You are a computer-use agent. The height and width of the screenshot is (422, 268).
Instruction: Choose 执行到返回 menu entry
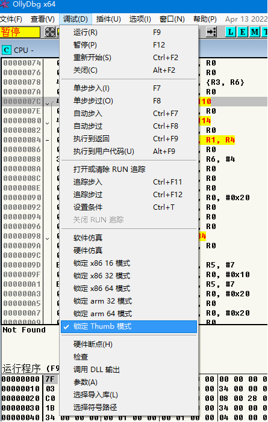(129, 139)
